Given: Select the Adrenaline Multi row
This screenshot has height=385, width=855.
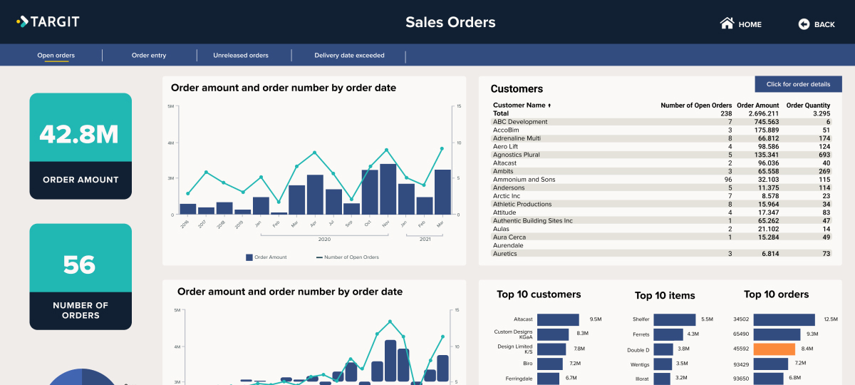Looking at the screenshot, I should [x=662, y=138].
